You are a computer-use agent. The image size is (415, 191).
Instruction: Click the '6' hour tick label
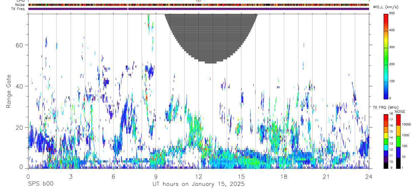pos(113,177)
